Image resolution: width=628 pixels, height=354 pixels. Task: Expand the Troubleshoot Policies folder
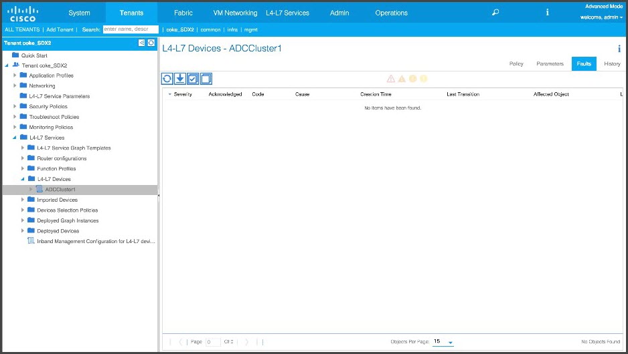(x=15, y=117)
